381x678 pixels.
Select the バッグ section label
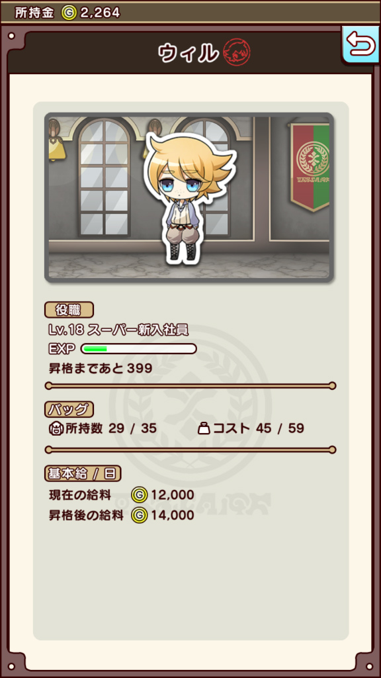[x=69, y=409]
